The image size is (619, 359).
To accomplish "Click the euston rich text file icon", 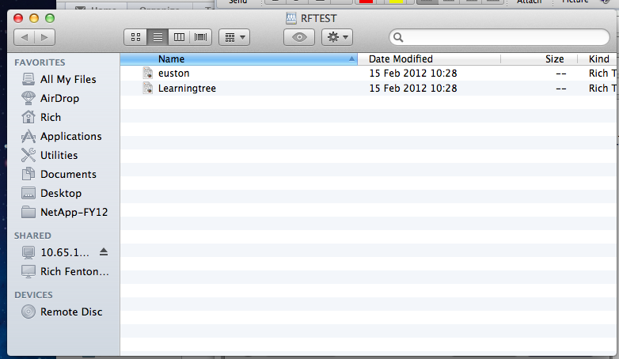I will [x=148, y=73].
